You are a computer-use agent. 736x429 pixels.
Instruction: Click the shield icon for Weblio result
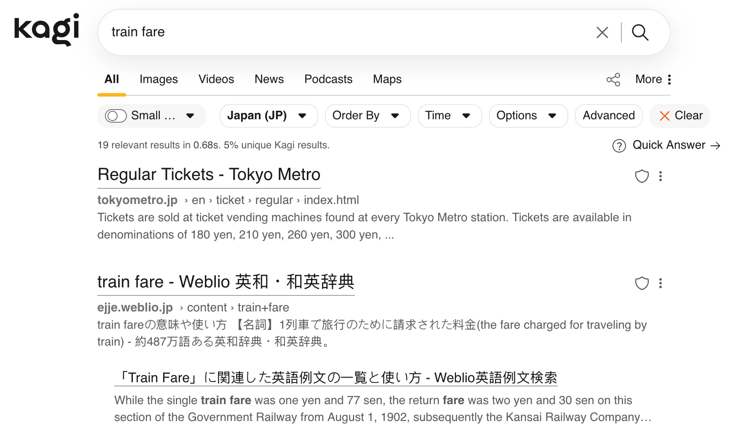(642, 283)
